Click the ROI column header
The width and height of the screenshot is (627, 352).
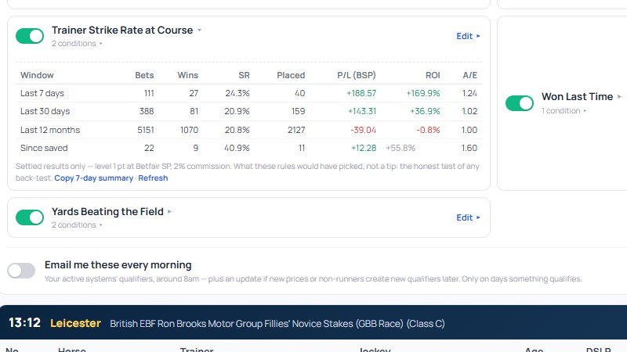433,75
